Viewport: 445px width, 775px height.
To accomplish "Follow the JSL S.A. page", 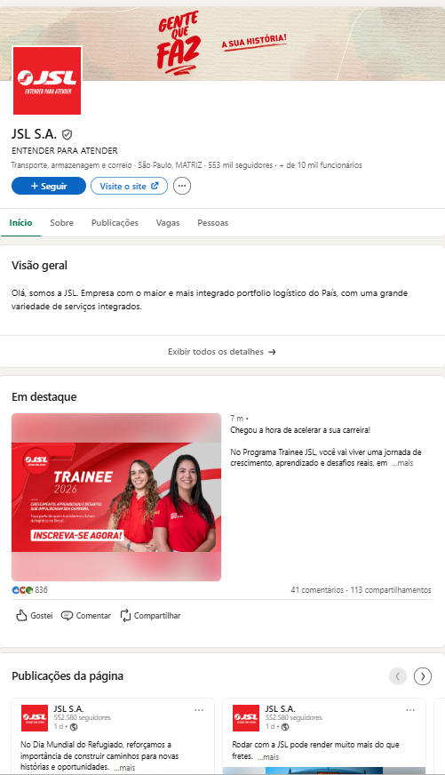I will pos(49,186).
